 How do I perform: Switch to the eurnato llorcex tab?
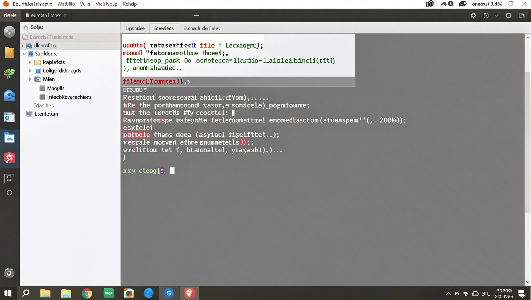click(x=46, y=16)
